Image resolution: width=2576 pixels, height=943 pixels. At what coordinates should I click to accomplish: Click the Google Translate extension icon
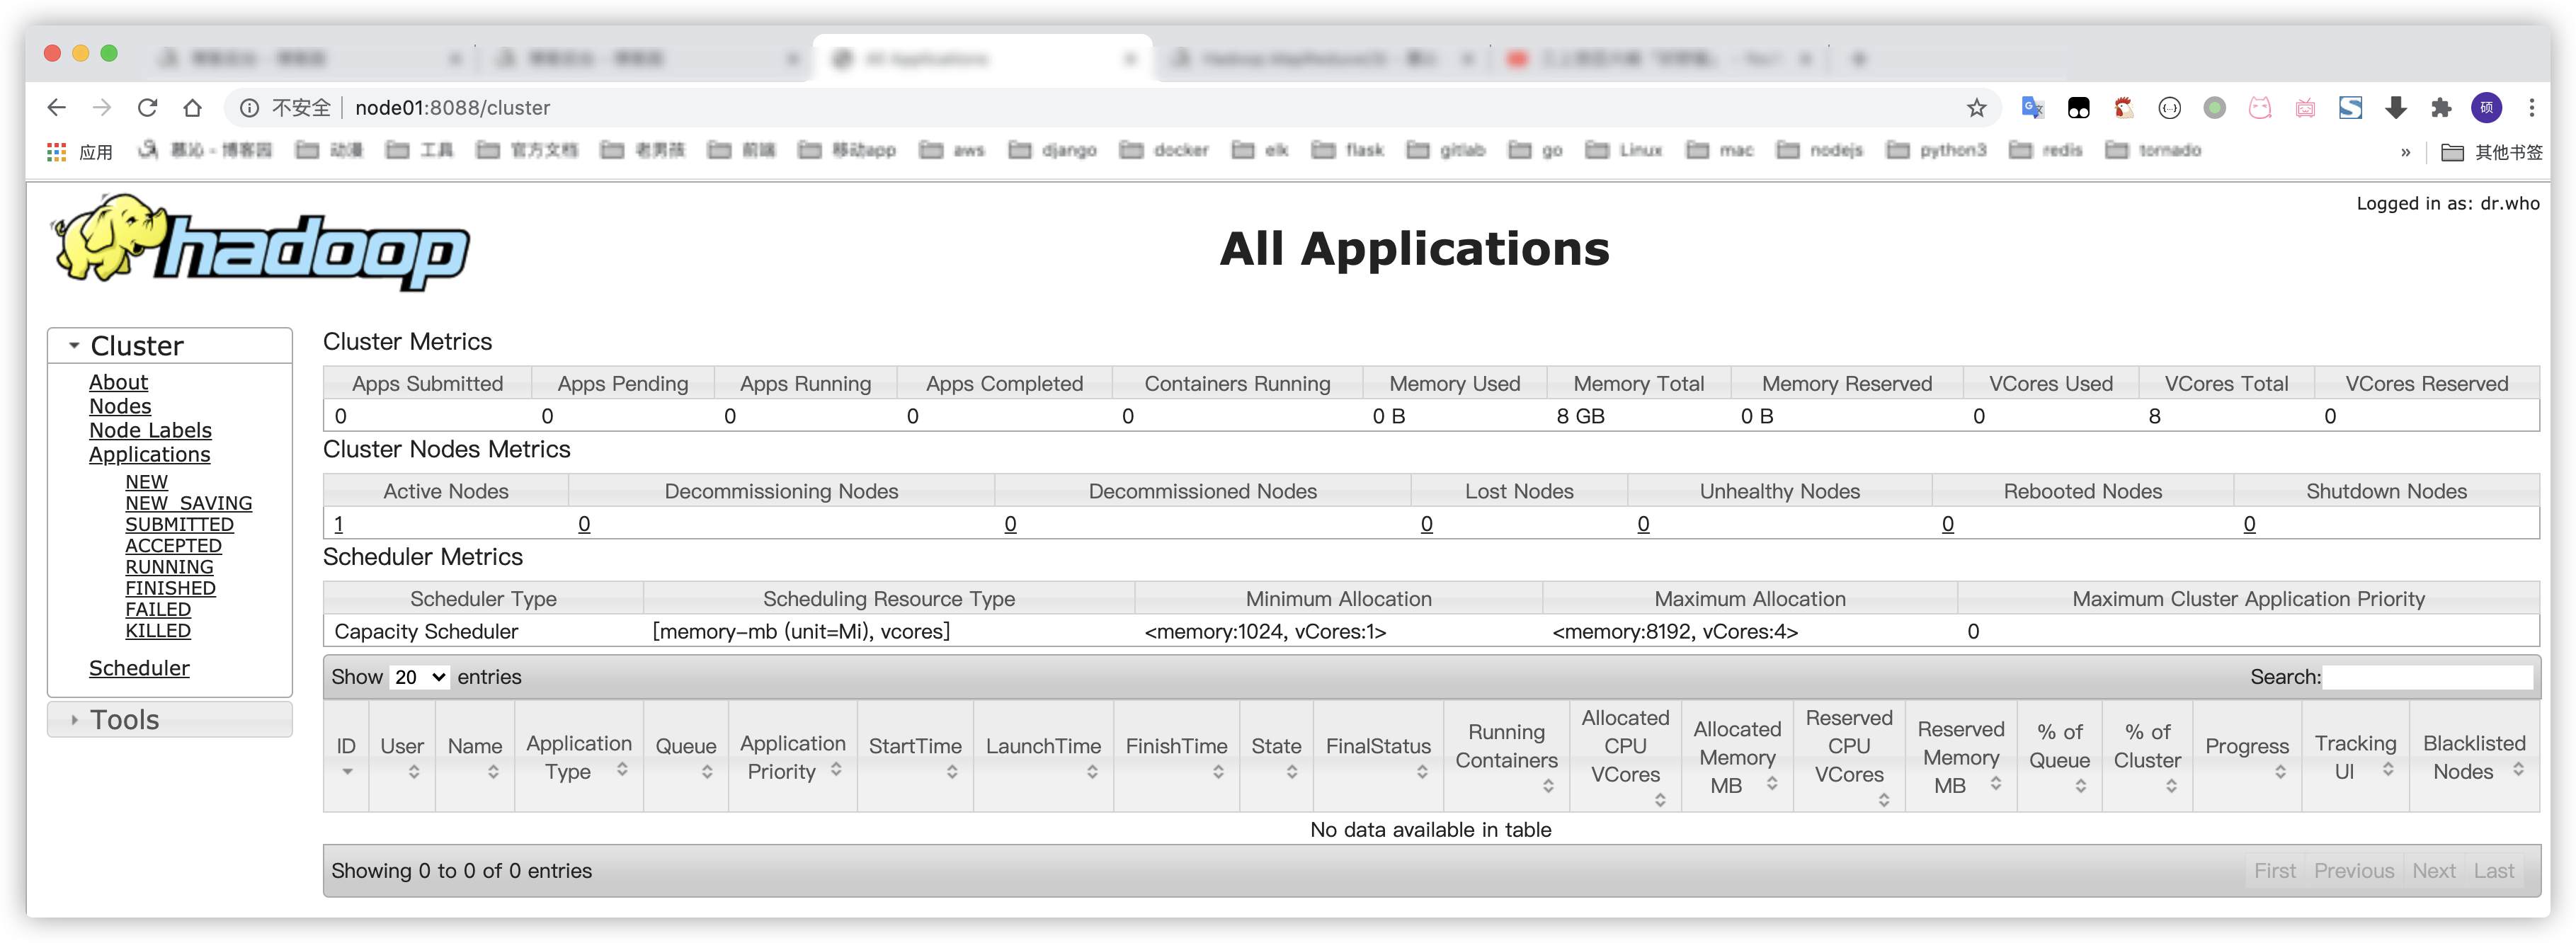click(x=2032, y=108)
